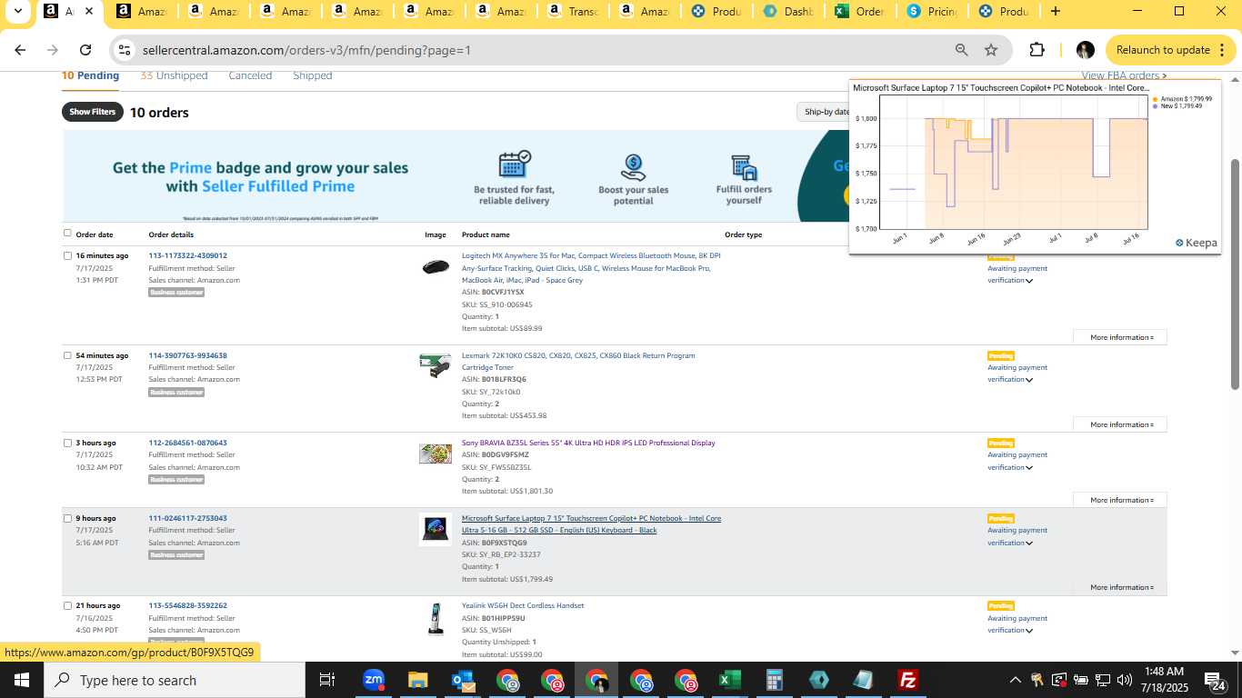This screenshot has height=698, width=1242.
Task: Open the Logitech MX Anywhere 3S product link
Action: [x=591, y=268]
